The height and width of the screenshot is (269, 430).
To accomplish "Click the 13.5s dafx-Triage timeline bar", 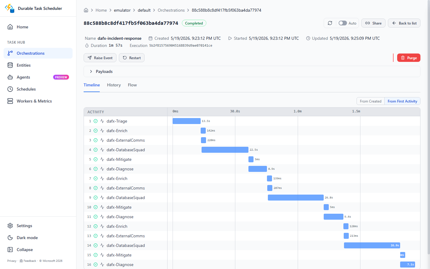I will [187, 121].
